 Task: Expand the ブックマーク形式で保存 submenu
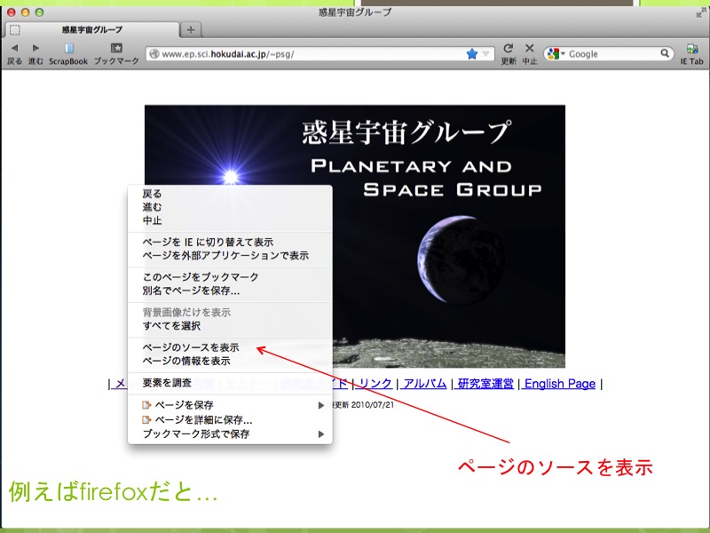click(x=230, y=434)
